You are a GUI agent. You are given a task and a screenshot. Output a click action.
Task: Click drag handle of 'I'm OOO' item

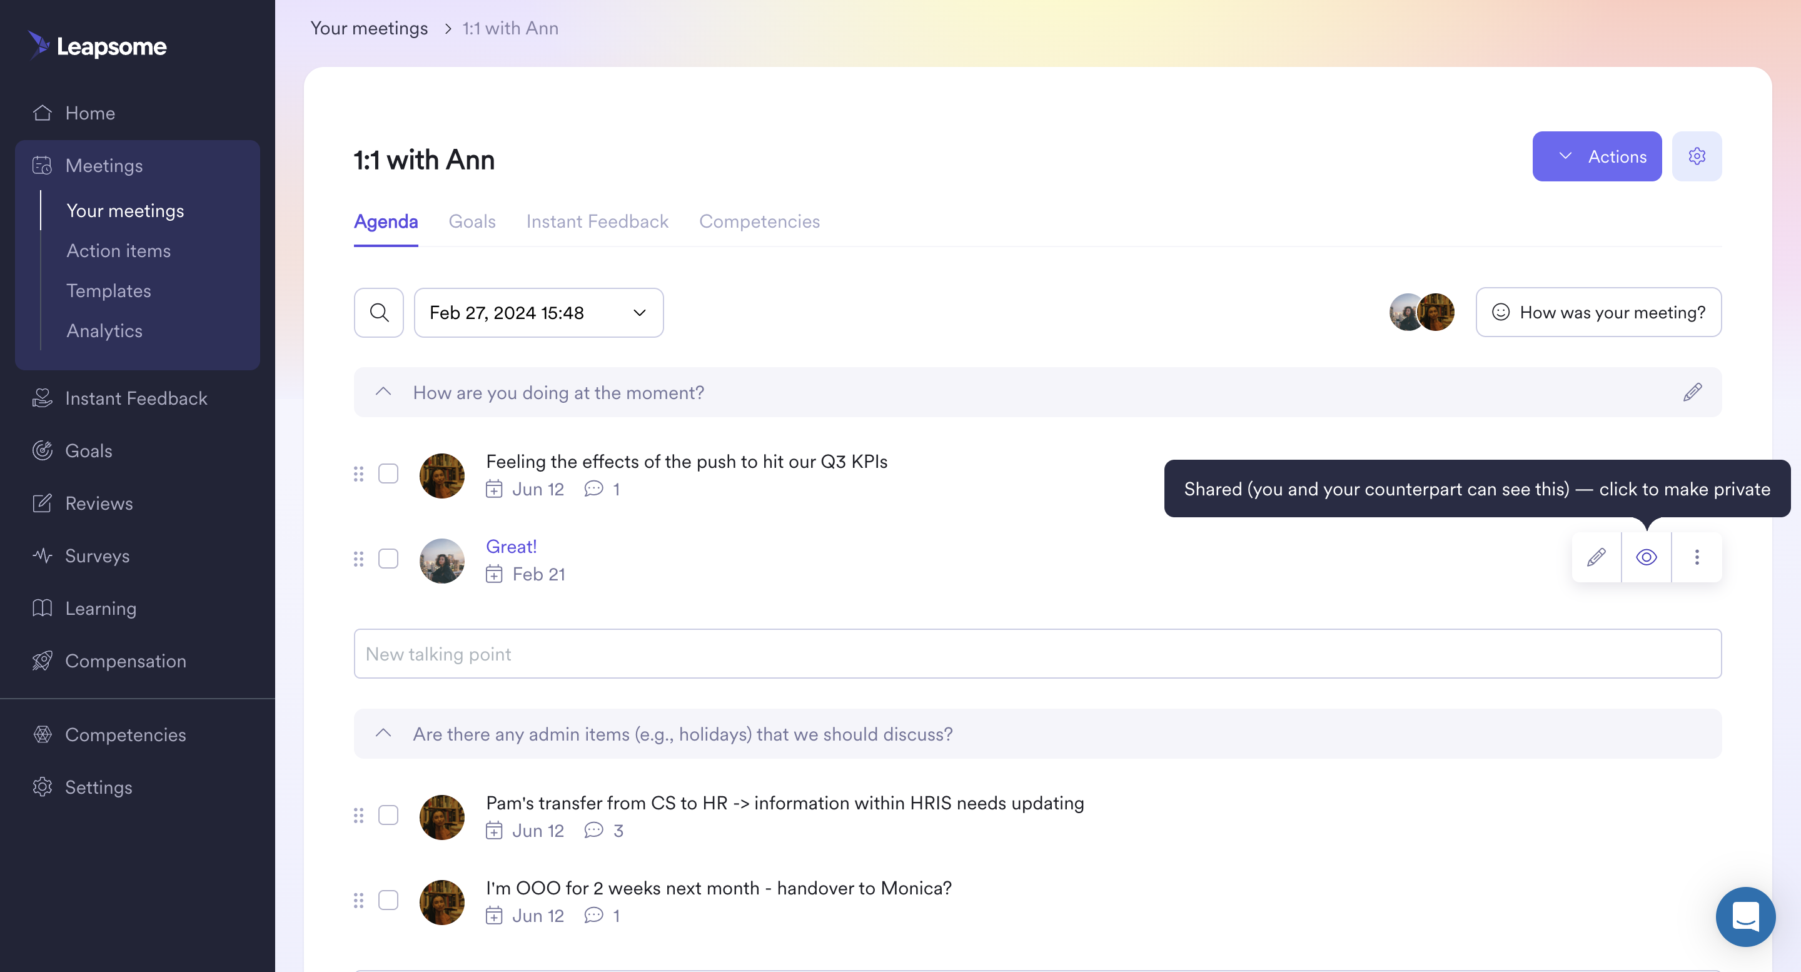(x=359, y=901)
